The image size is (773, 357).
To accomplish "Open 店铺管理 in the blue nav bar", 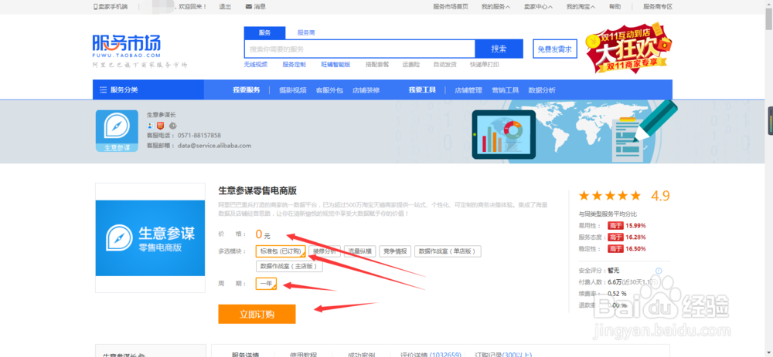I will coord(468,90).
